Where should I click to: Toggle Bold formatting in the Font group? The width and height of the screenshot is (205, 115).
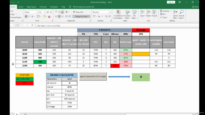click(x=26, y=16)
